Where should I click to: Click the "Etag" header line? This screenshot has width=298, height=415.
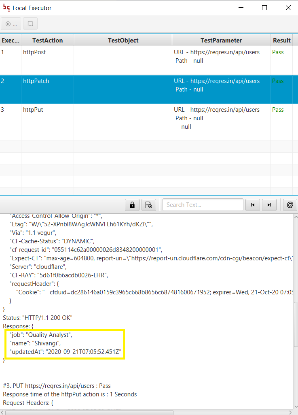click(x=81, y=224)
